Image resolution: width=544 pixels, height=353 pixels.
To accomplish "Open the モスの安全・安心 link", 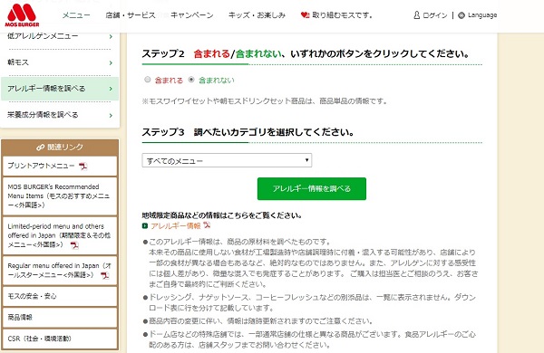I will tap(60, 296).
